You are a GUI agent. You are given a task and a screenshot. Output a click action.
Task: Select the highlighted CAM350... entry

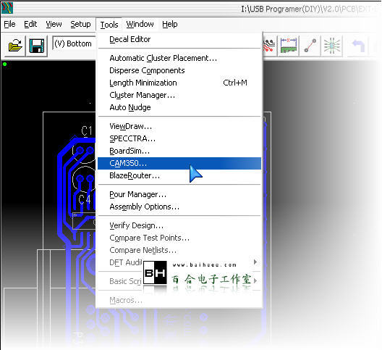[179, 163]
